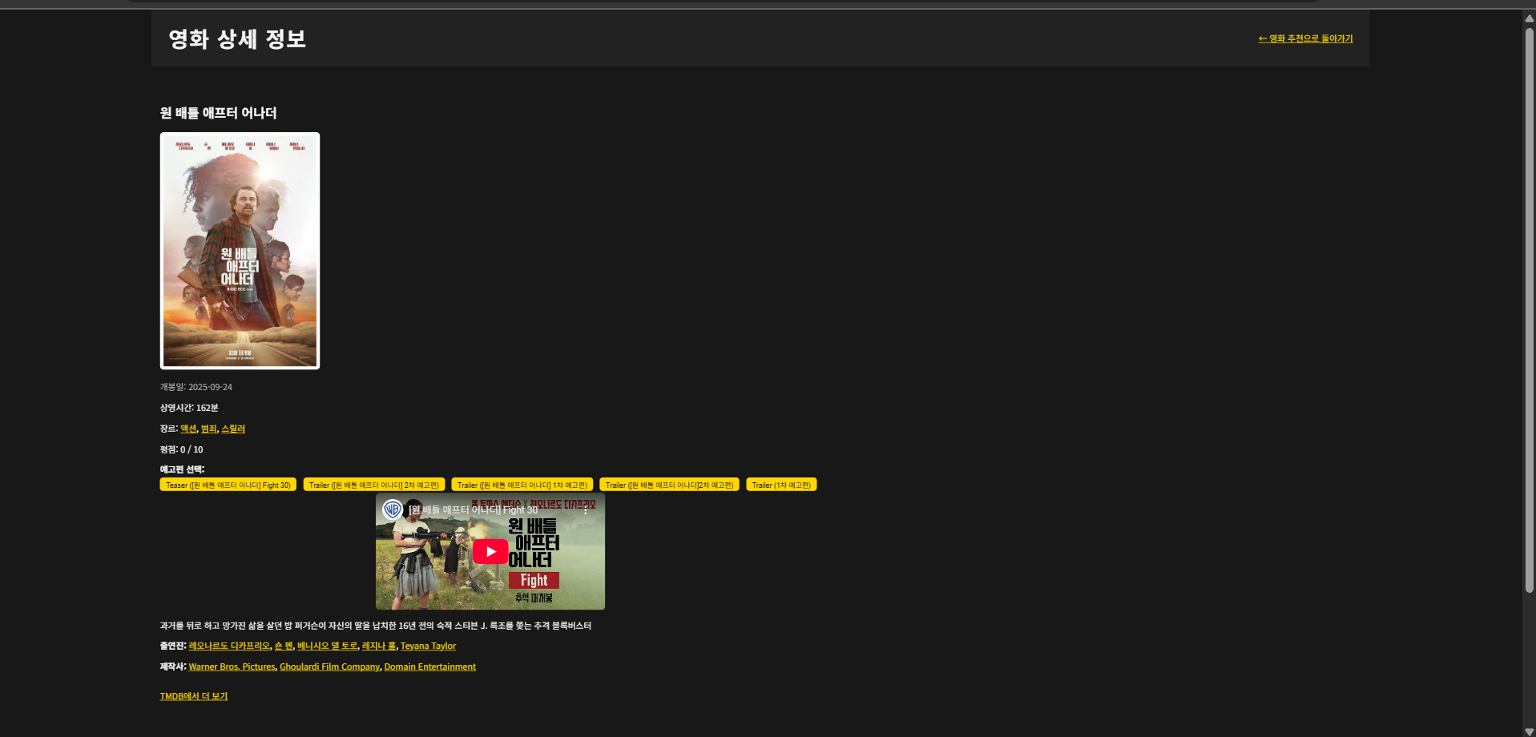Click the movie poster image
Screen dimensions: 1536x737
pos(240,251)
